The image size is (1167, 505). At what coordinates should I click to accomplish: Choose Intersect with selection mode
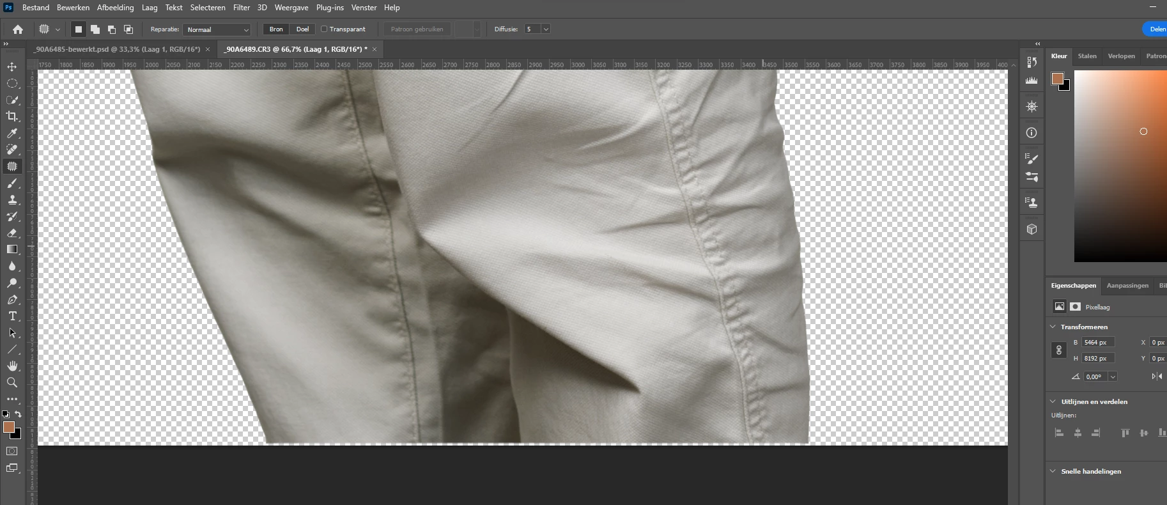point(128,29)
